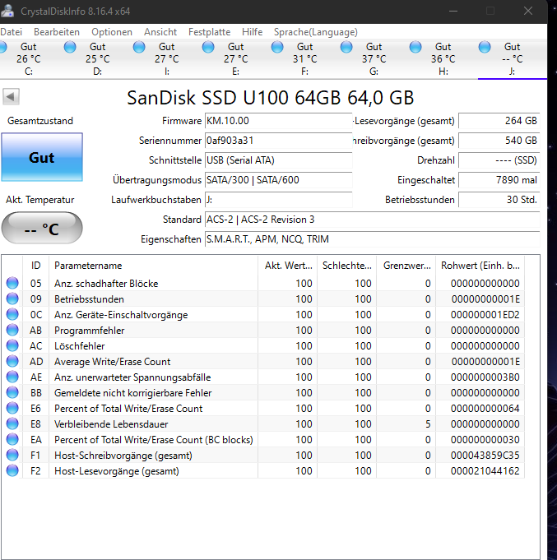Click the Übertragungsmodus field

(278, 179)
